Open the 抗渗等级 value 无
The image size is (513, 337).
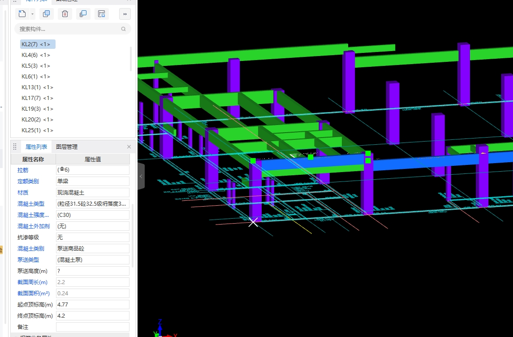click(x=93, y=237)
